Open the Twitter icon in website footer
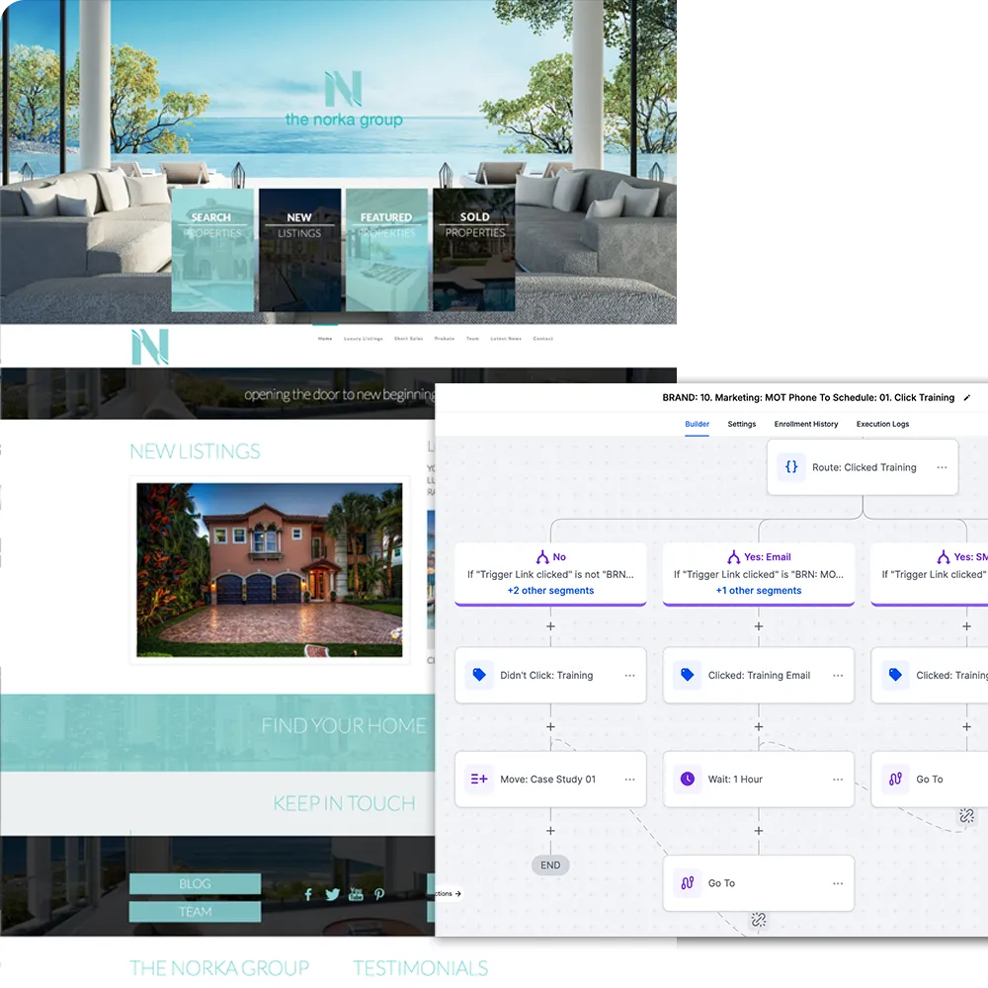 (x=332, y=894)
